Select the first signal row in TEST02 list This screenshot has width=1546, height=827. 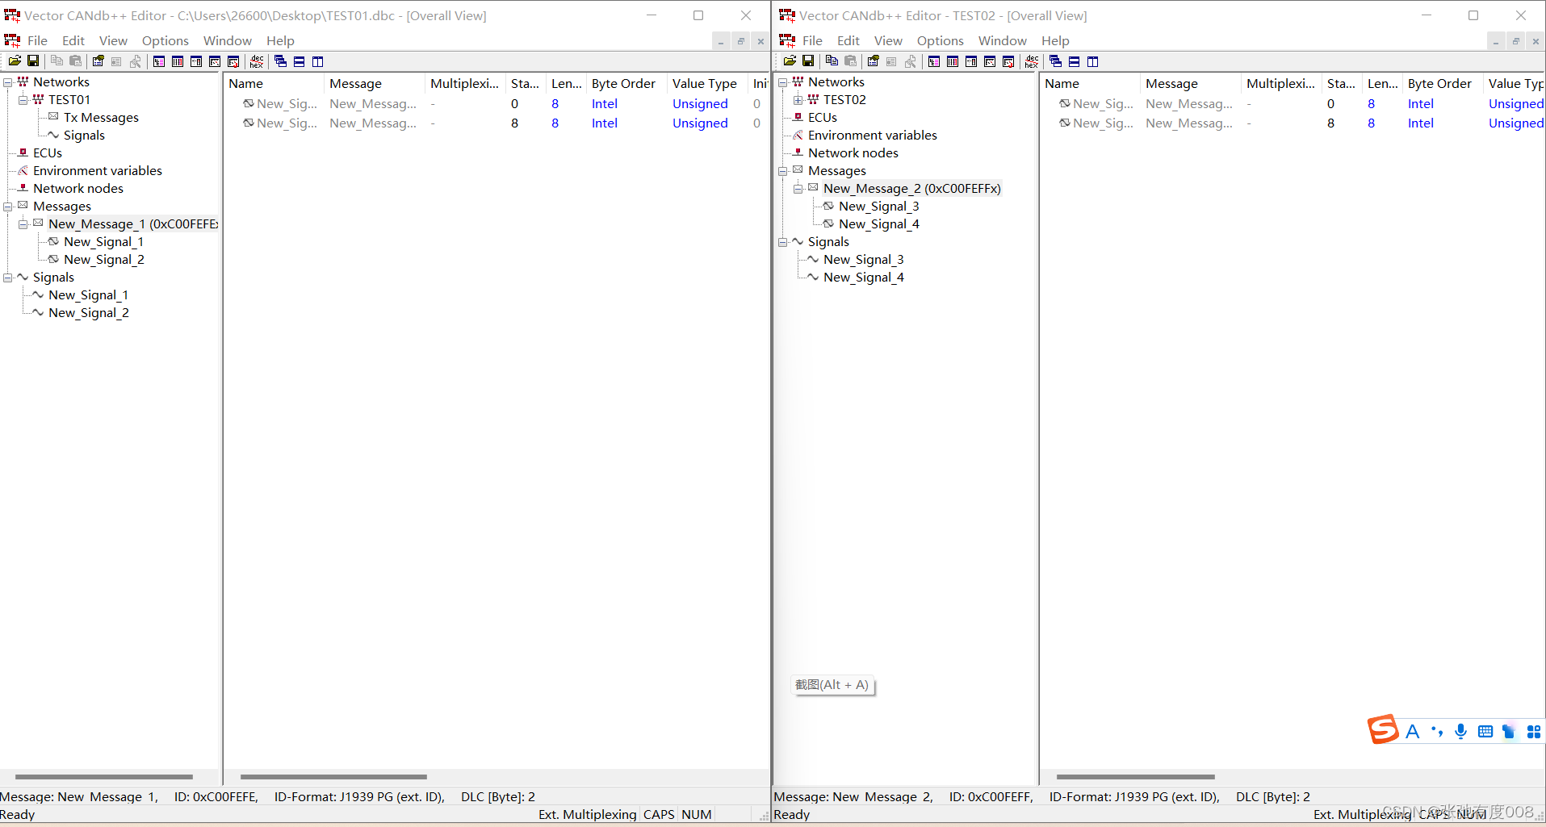(x=1292, y=104)
